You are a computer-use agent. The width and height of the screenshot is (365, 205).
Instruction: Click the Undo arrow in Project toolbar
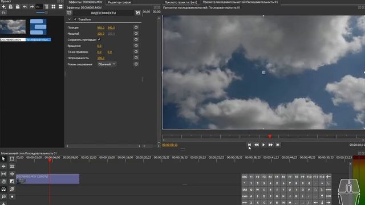pyautogui.click(x=25, y=7)
